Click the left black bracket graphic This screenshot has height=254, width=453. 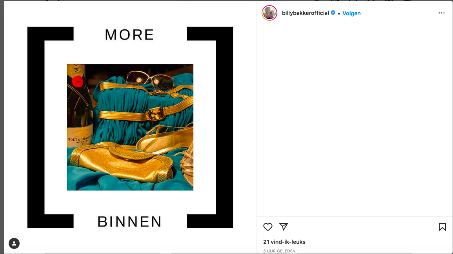[50, 127]
